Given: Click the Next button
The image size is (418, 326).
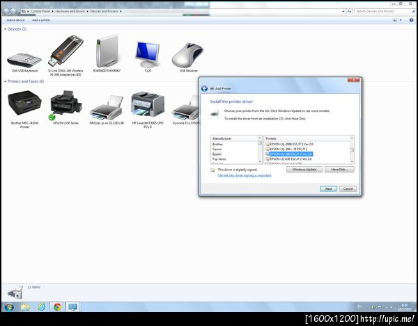Looking at the screenshot, I should coord(328,189).
